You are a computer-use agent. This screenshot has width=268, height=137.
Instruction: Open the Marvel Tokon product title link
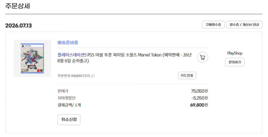pyautogui.click(x=124, y=58)
